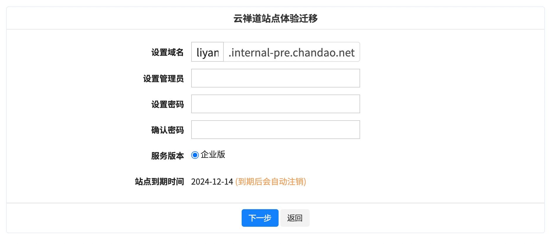Viewport: 556px width, 244px height.
Task: Focus the 设置密码 input box
Action: (x=275, y=104)
